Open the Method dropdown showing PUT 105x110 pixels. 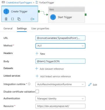60,46
